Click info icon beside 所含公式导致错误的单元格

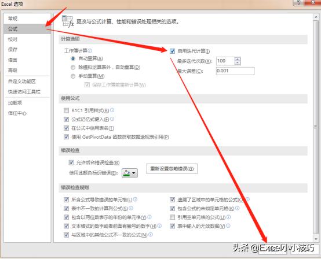click(x=135, y=199)
